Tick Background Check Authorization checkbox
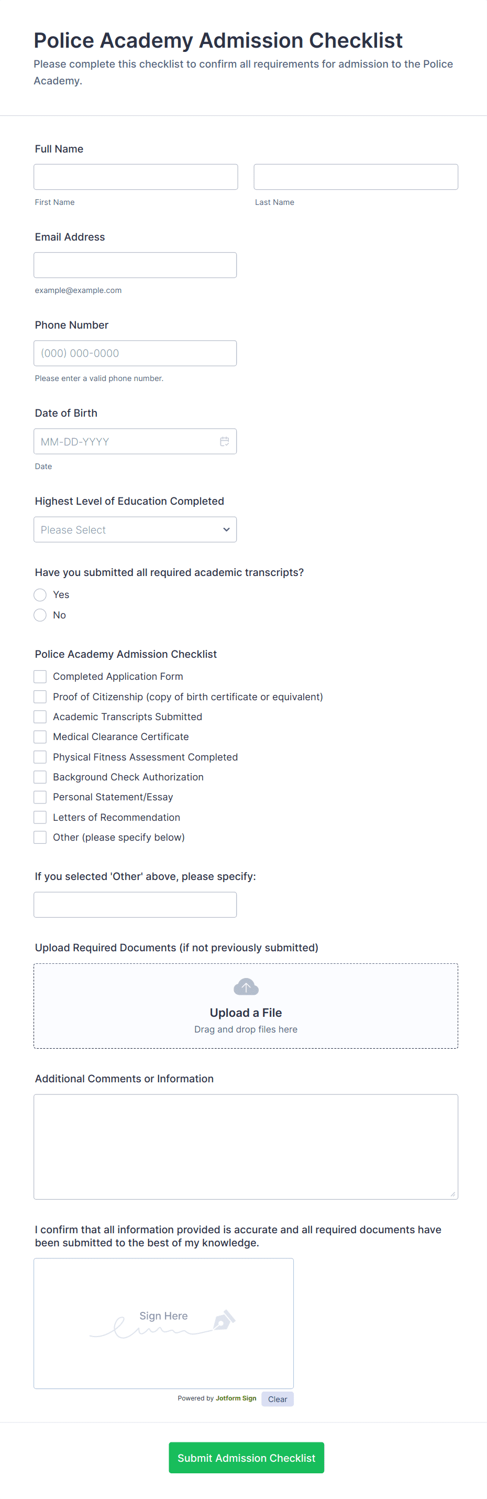Image resolution: width=487 pixels, height=1499 pixels. pyautogui.click(x=40, y=777)
